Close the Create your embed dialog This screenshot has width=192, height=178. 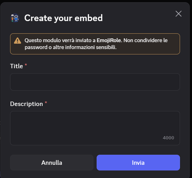(x=178, y=14)
